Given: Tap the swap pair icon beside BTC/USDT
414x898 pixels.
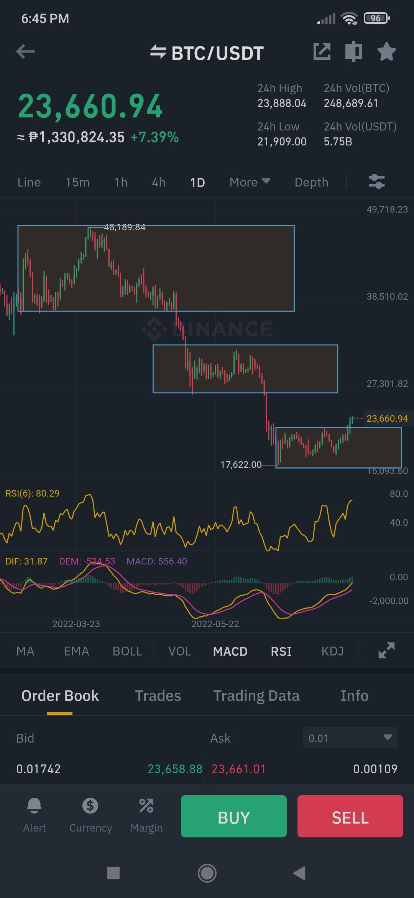Looking at the screenshot, I should point(158,52).
